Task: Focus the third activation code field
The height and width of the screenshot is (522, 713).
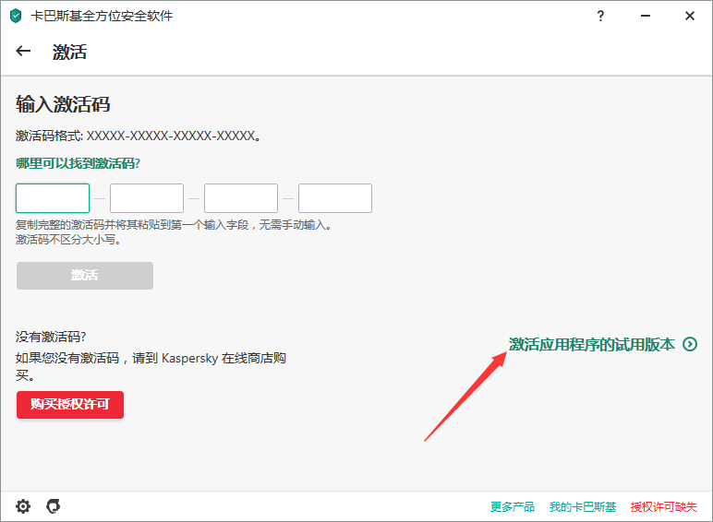Action: (241, 198)
